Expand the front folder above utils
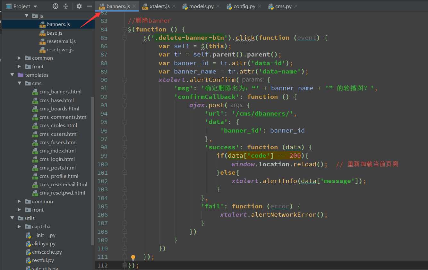This screenshot has width=428, height=270. (19, 210)
